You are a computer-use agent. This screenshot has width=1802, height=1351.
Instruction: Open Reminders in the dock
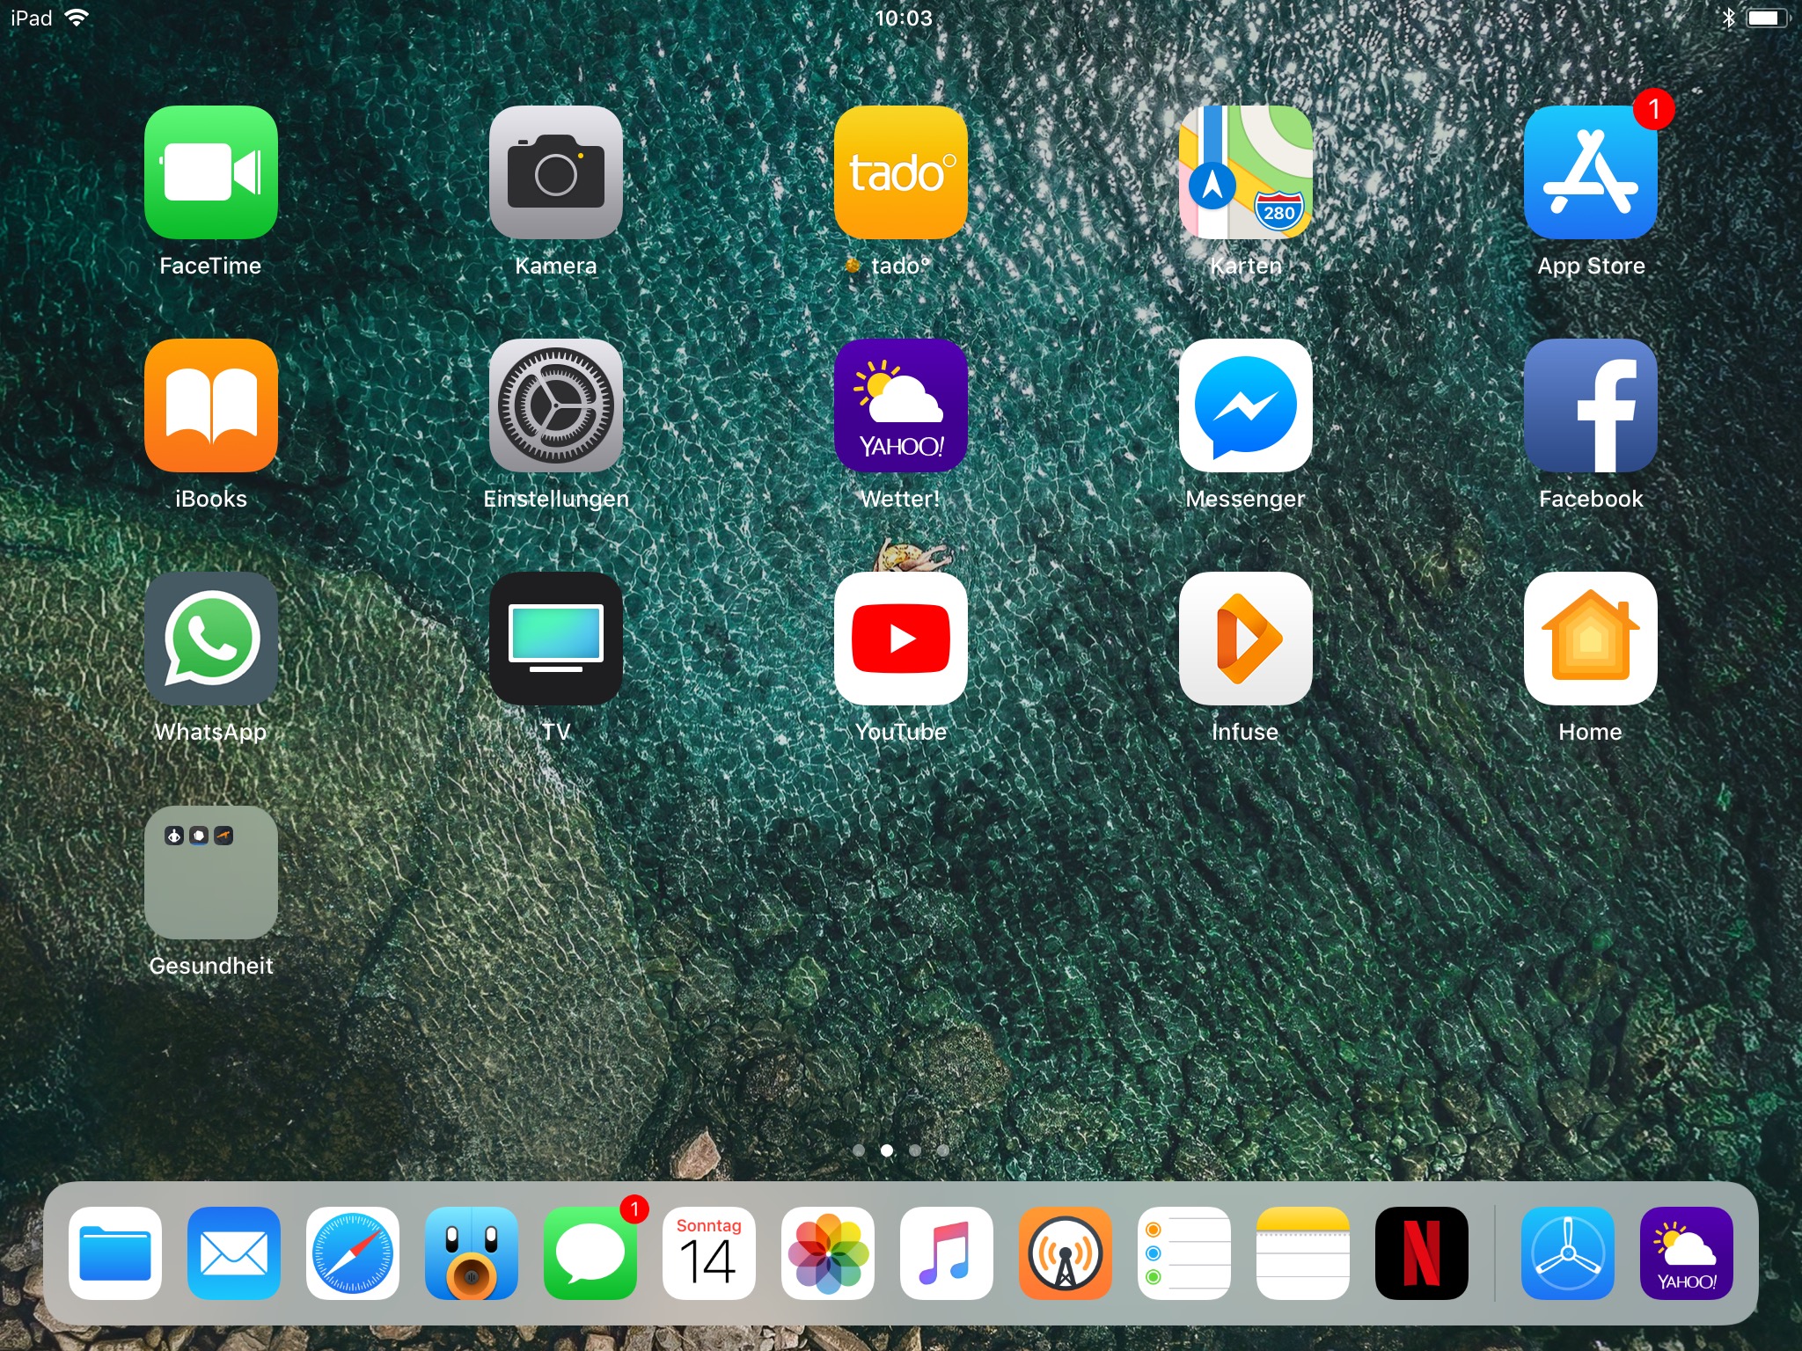point(1184,1253)
